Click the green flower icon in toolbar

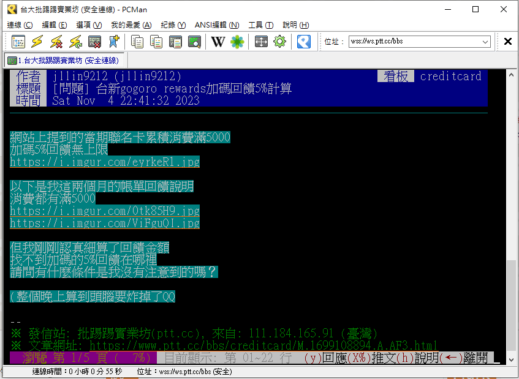[237, 42]
